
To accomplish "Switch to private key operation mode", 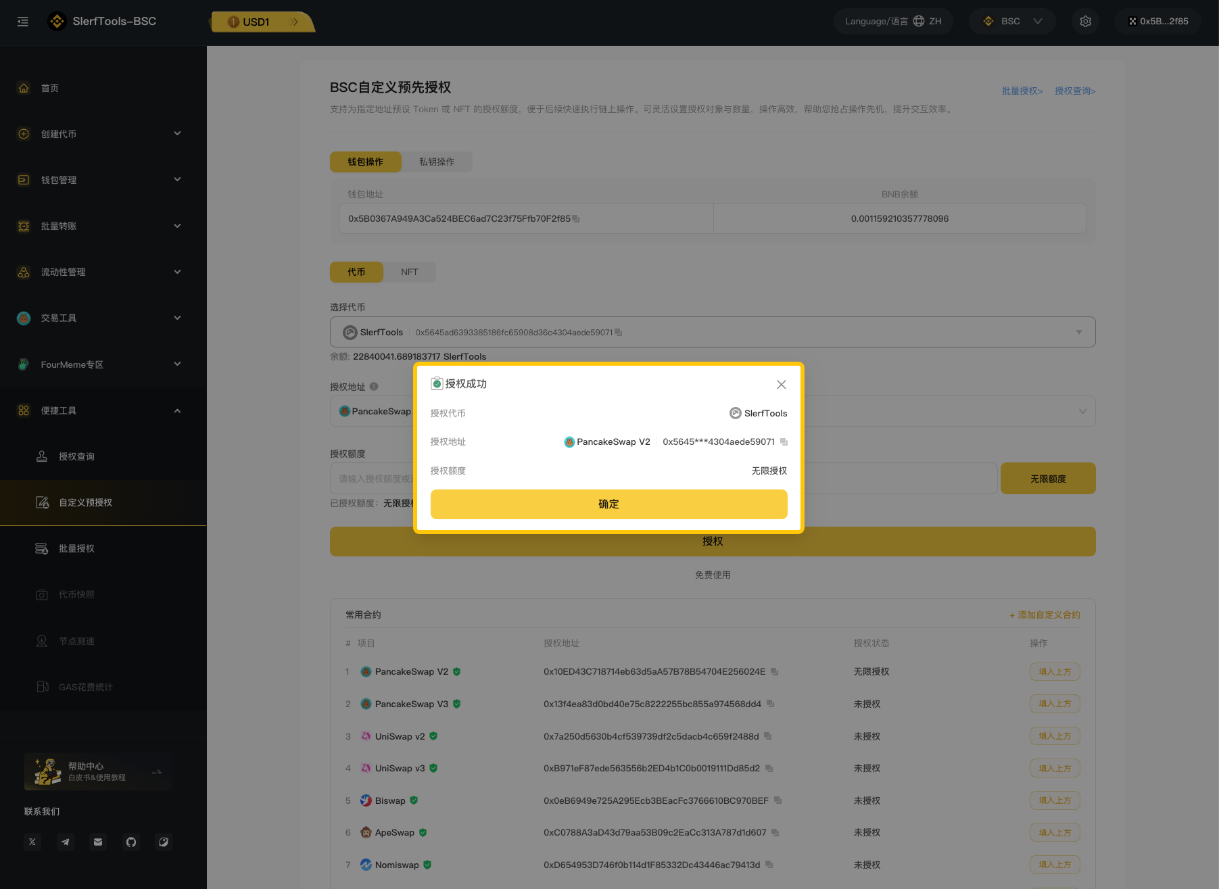I will (x=437, y=162).
